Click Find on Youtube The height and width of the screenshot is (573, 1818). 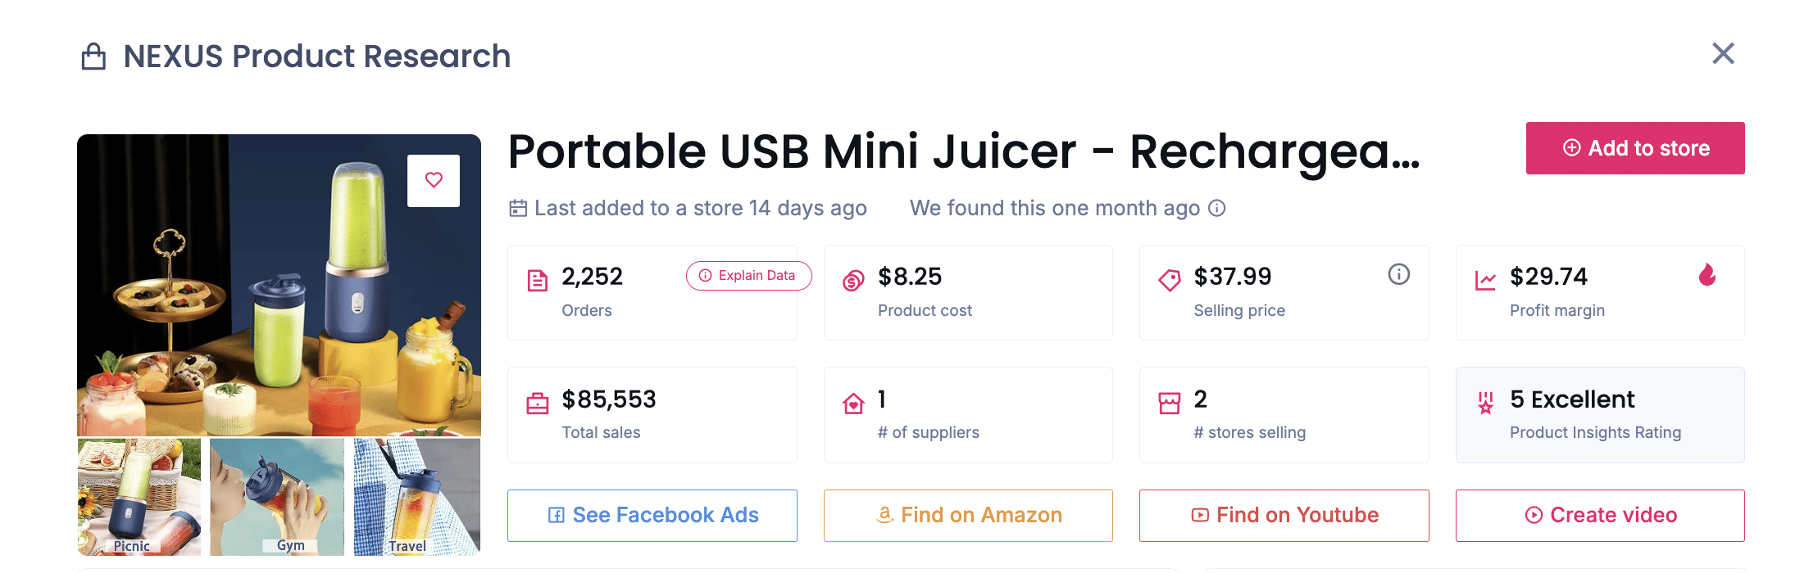point(1284,515)
